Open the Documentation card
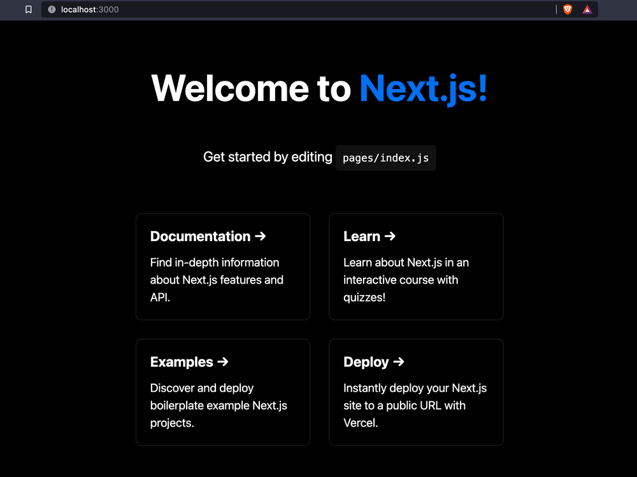The image size is (637, 477). [x=222, y=266]
